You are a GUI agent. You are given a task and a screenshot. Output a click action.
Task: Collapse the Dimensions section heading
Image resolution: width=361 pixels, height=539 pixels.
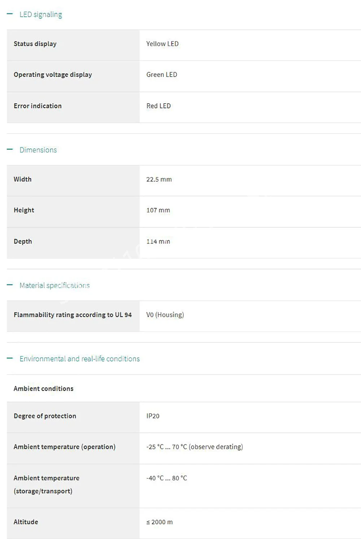pyautogui.click(x=38, y=150)
